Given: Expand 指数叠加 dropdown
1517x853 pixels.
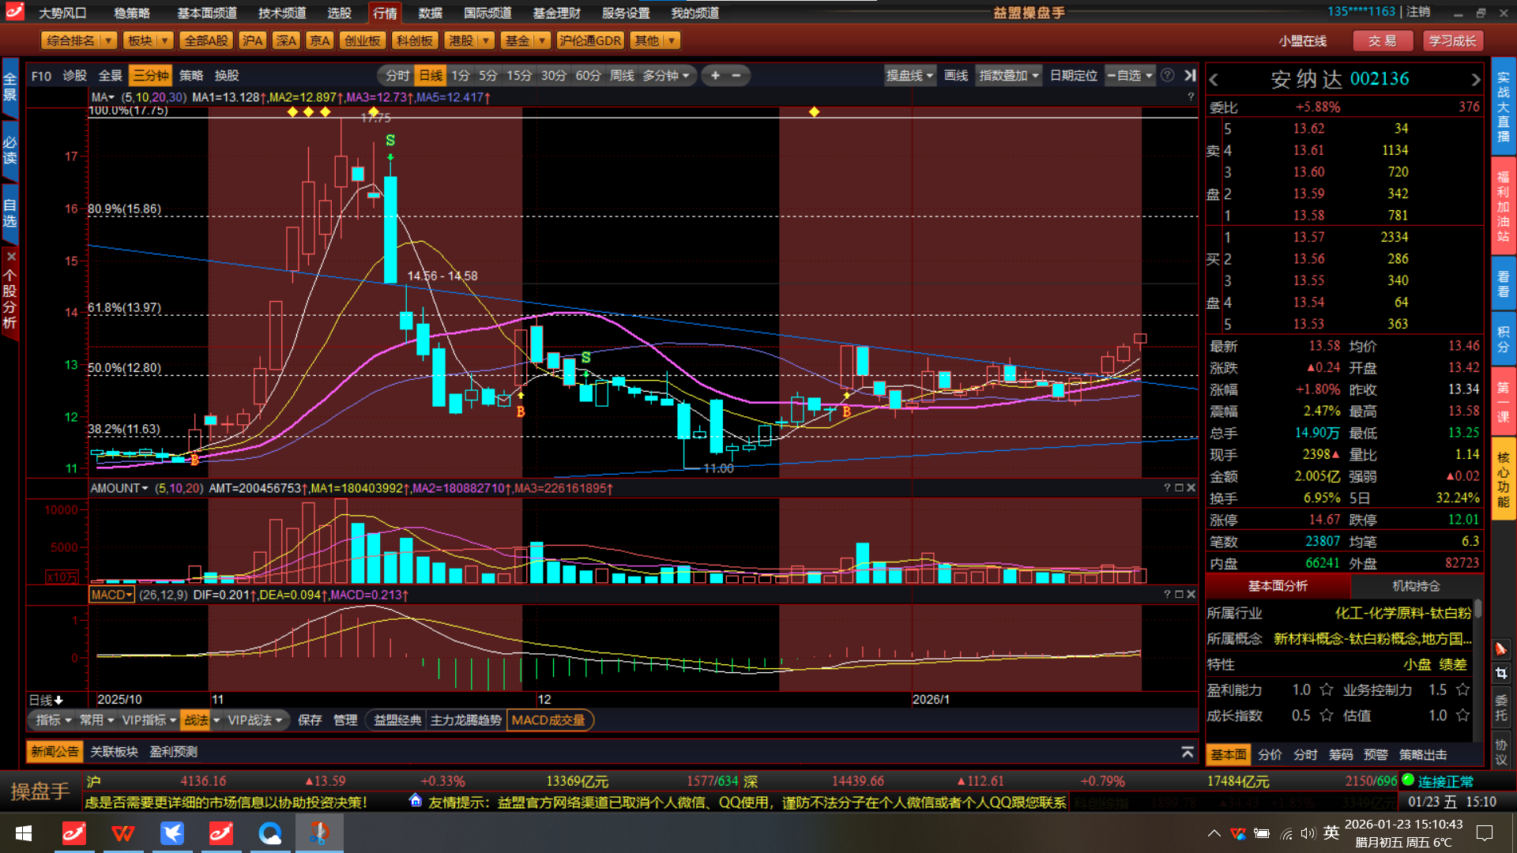Looking at the screenshot, I should 1008,76.
